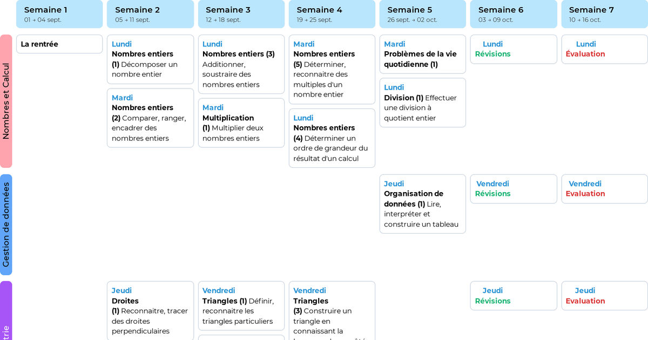Image resolution: width=648 pixels, height=340 pixels.
Task: Open the Organisation de données card
Action: click(422, 203)
